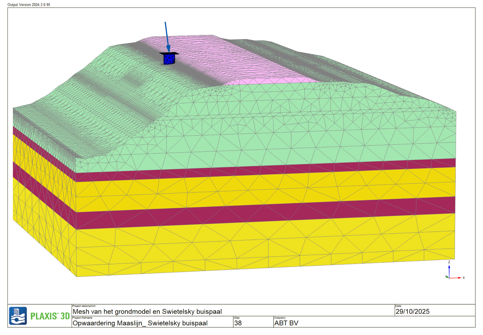Click the axis triad origin point
This screenshot has height=335, width=483.
[449, 277]
